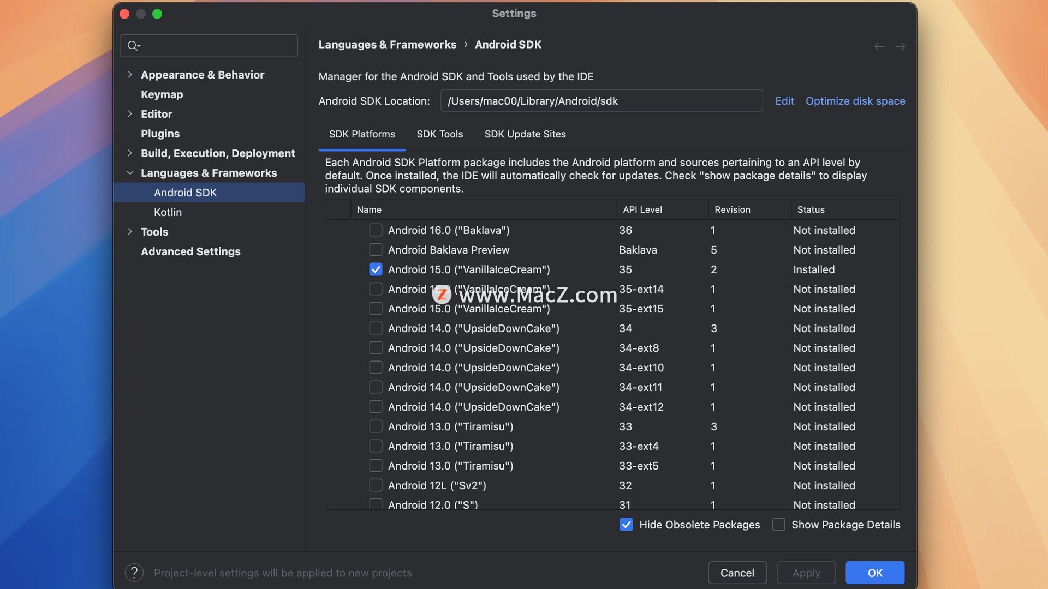Go forward with the right arrow icon
Screen dimensions: 1048x589
(900, 47)
